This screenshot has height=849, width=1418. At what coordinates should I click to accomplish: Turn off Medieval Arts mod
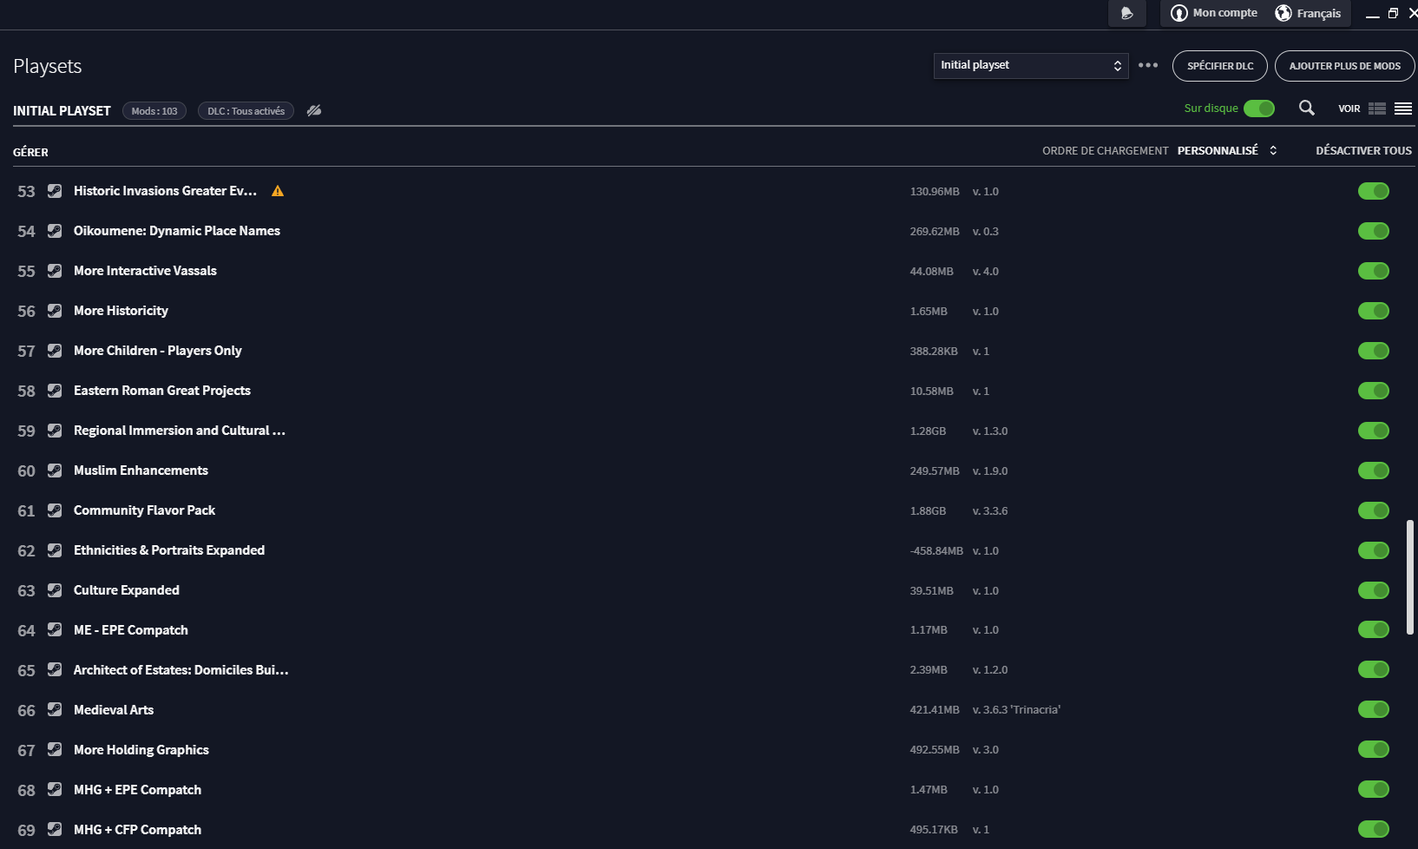tap(1374, 709)
